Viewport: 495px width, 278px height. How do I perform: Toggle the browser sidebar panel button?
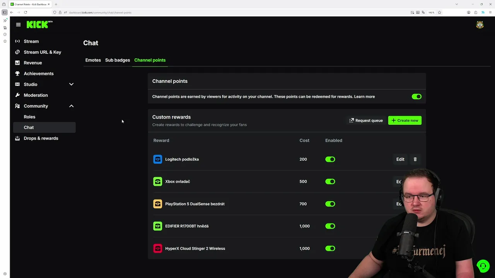5,12
